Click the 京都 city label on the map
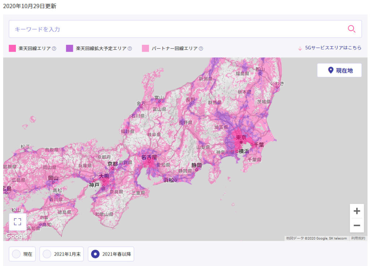This screenshot has height=266, width=370. click(113, 164)
